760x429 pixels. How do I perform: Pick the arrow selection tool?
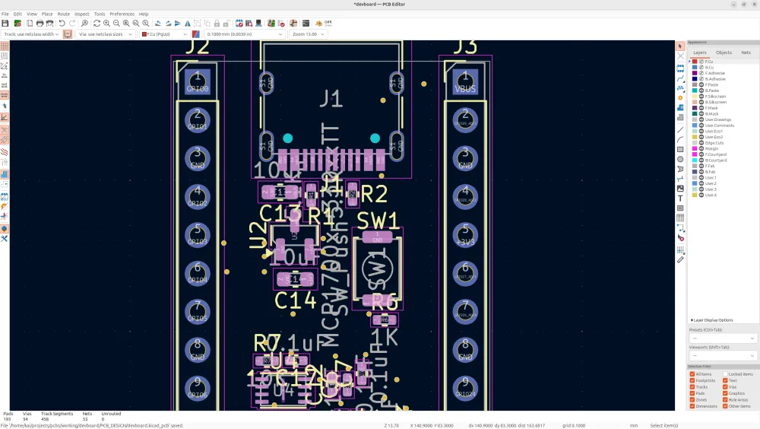(680, 46)
